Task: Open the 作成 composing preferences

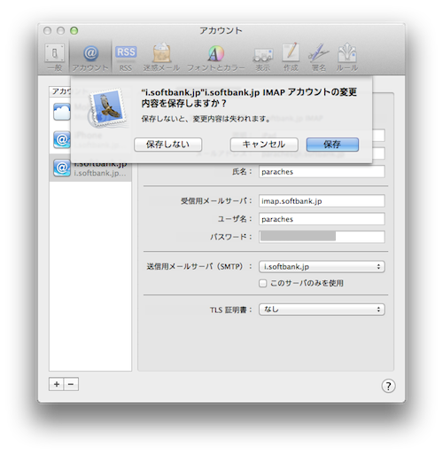Action: 291,58
